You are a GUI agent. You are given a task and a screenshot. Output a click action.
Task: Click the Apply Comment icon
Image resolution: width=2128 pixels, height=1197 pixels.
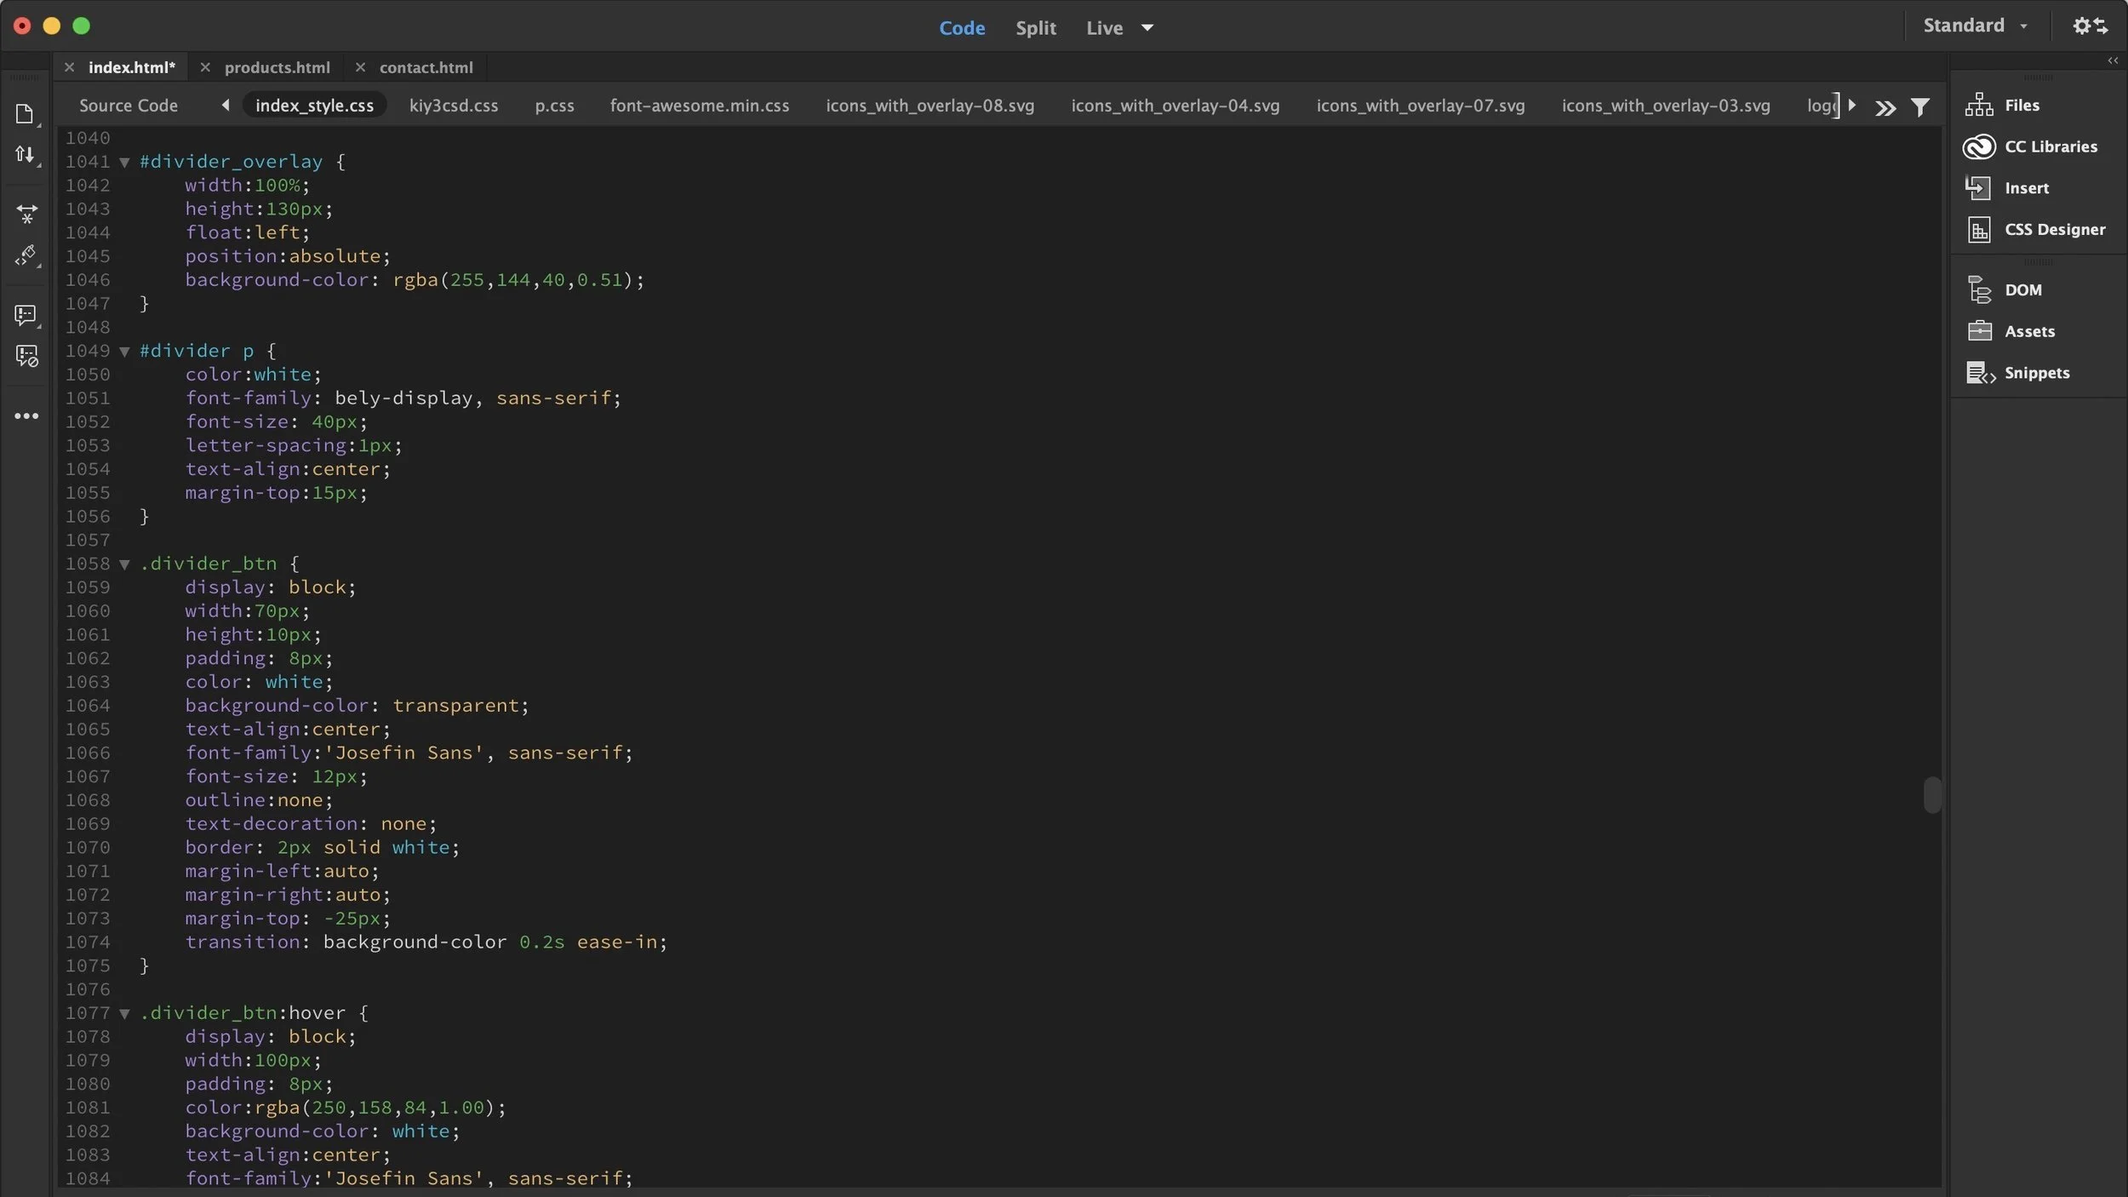point(26,315)
